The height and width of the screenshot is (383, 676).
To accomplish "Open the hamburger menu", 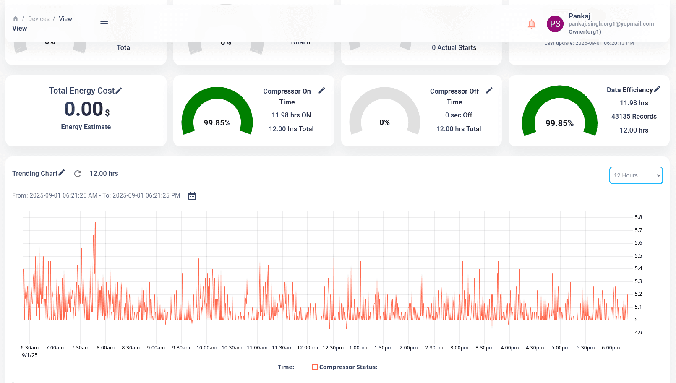I will tap(104, 24).
